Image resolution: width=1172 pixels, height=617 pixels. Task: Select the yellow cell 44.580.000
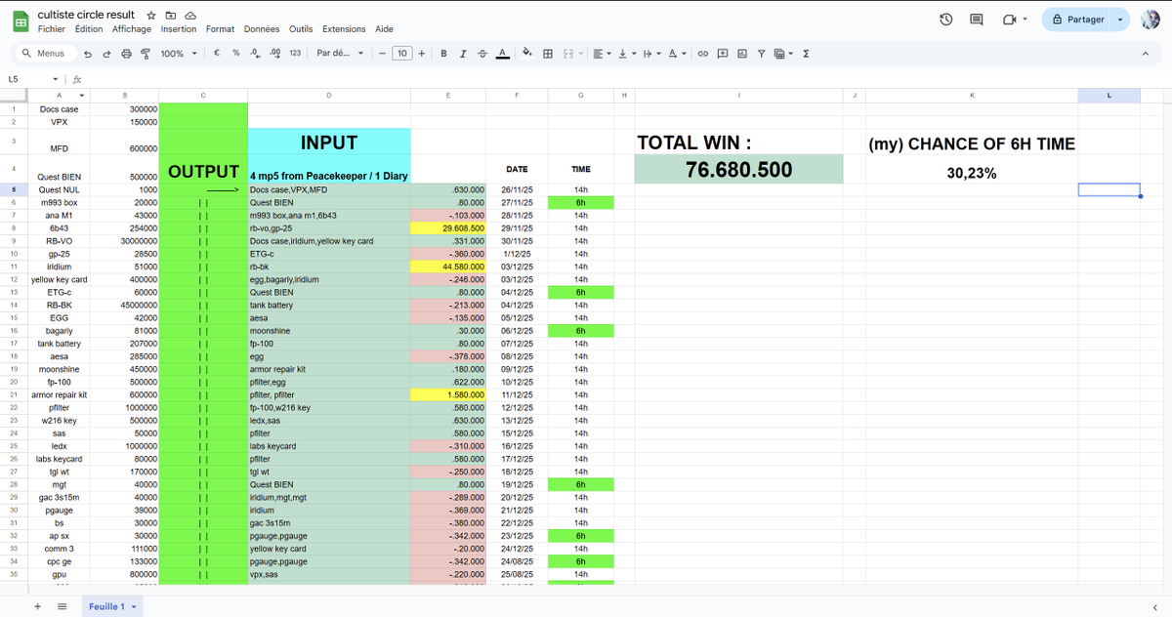coord(447,266)
